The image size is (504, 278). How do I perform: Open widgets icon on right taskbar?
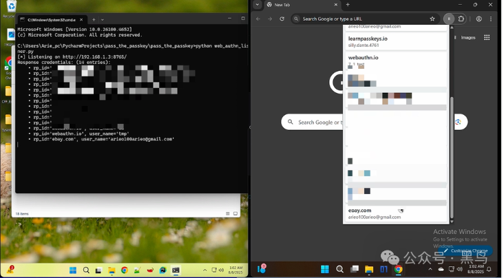(262, 268)
